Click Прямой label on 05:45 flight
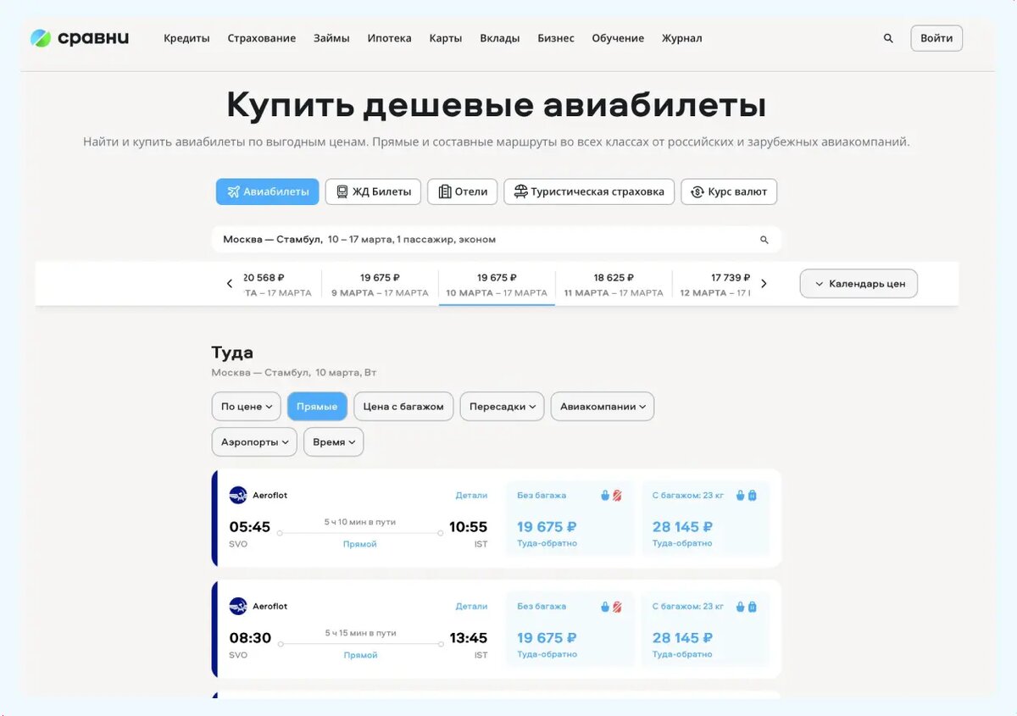Screen dimensions: 1017x716 pos(360,544)
